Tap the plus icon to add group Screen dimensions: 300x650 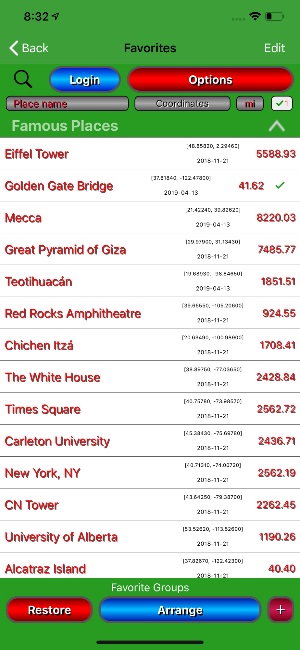(281, 610)
